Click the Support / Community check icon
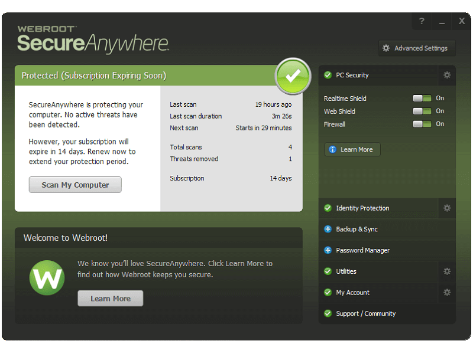The height and width of the screenshot is (354, 473). tap(328, 313)
